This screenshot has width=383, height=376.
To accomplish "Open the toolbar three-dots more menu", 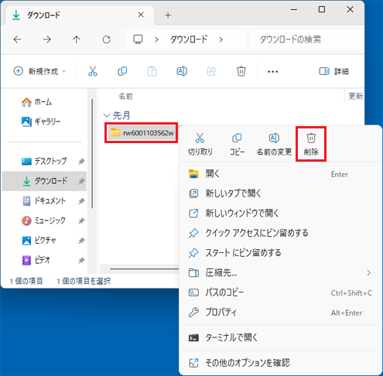I will (x=272, y=72).
